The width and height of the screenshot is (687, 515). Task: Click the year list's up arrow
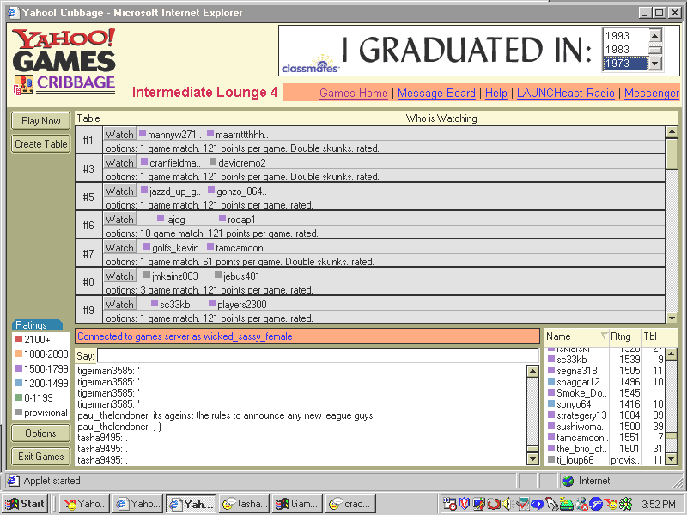pos(655,35)
